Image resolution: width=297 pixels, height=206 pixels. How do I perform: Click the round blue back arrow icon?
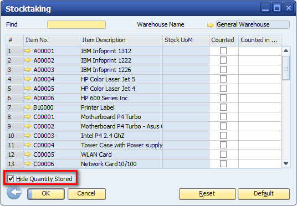pyautogui.click(x=14, y=192)
